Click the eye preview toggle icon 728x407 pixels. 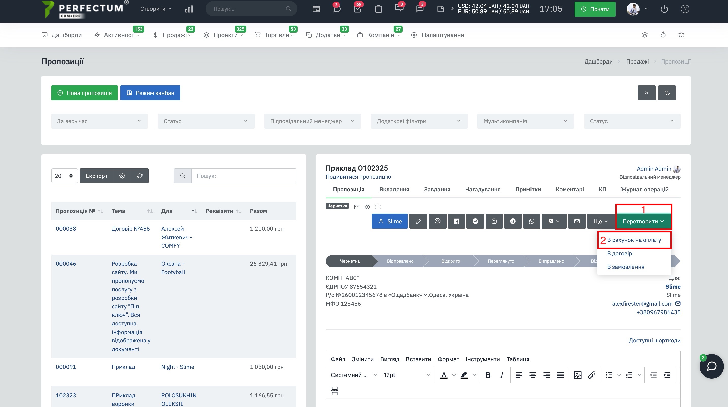pos(367,207)
